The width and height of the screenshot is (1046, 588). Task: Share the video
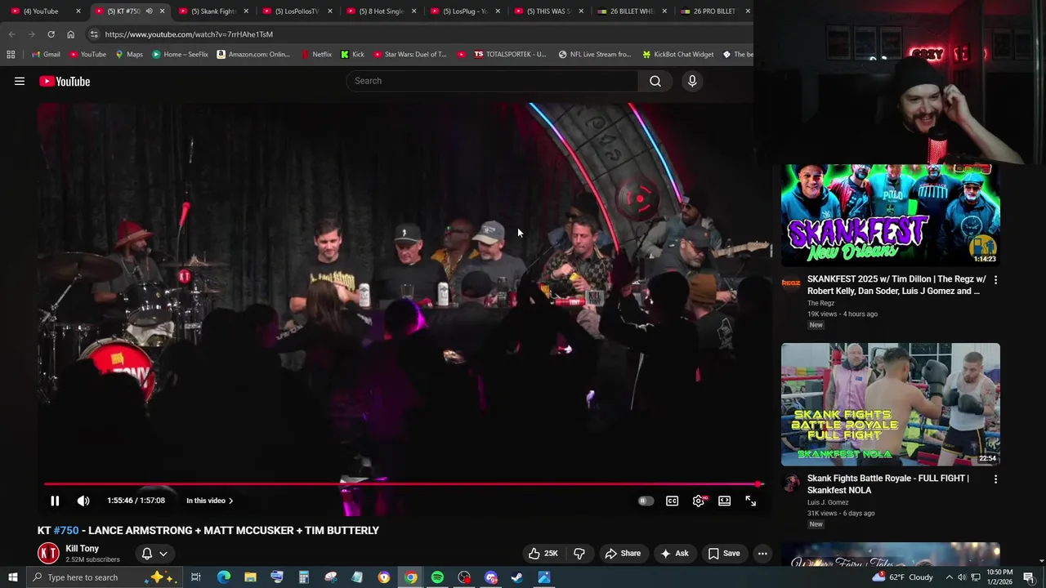623,553
